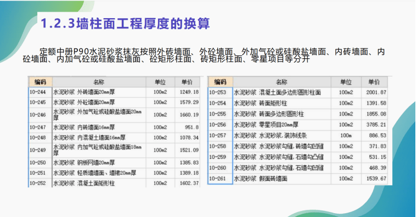Select row 水泥砂浆 外砼墙面20mm厚
Screen dimensions: 417x217
pyautogui.click(x=114, y=102)
